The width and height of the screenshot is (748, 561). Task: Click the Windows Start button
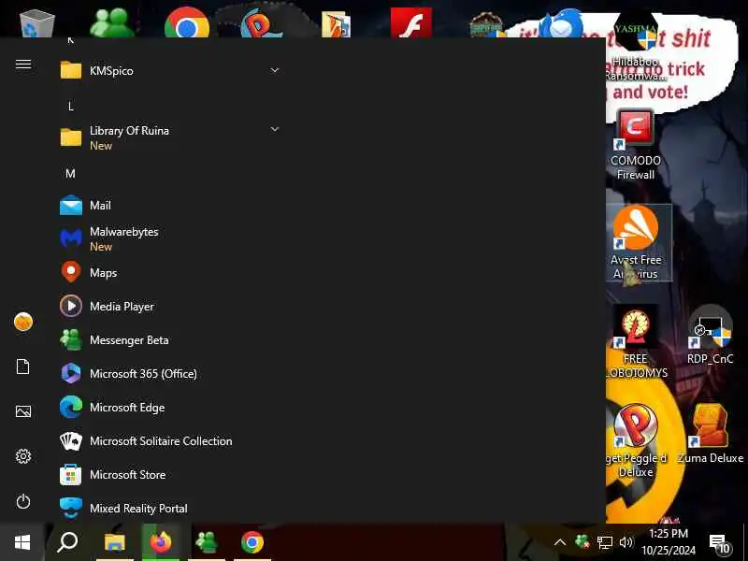(x=22, y=542)
